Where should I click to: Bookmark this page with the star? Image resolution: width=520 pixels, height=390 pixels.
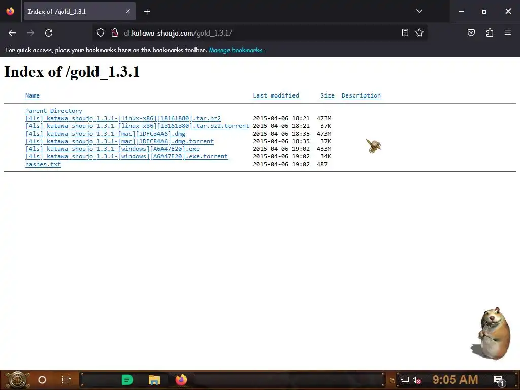[x=419, y=32]
